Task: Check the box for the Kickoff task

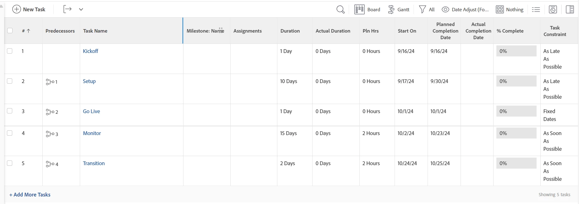Action: pos(10,51)
